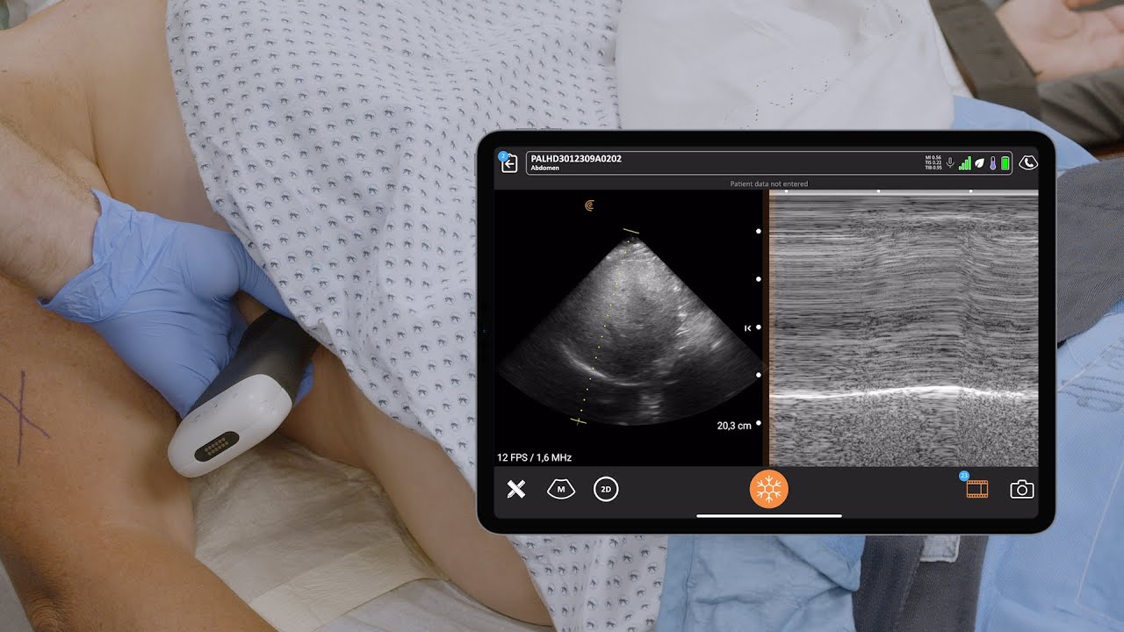The height and width of the screenshot is (632, 1124).
Task: Open the measurement tools crossed-ruler icon
Action: coord(516,490)
